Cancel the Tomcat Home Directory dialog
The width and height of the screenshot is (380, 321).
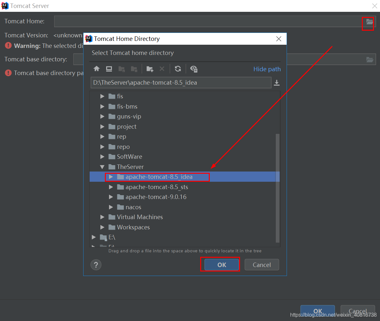click(x=262, y=265)
